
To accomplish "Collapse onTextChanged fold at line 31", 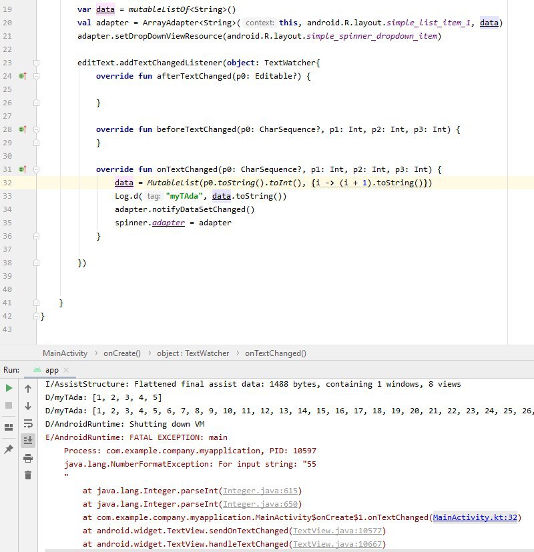I will click(36, 169).
